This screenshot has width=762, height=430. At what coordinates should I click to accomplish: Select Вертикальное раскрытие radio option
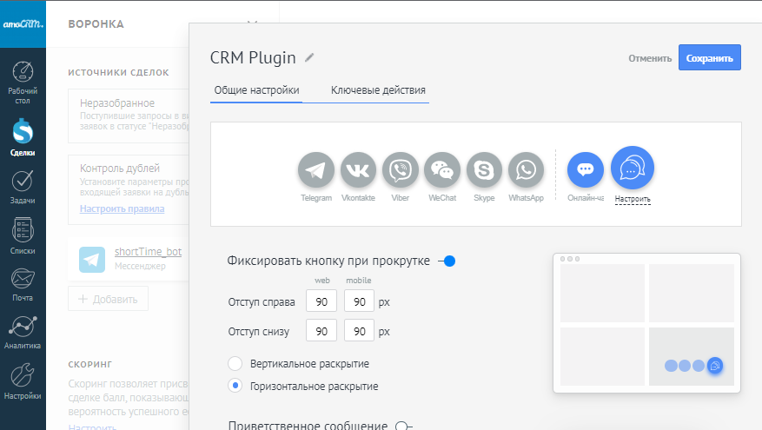point(235,363)
